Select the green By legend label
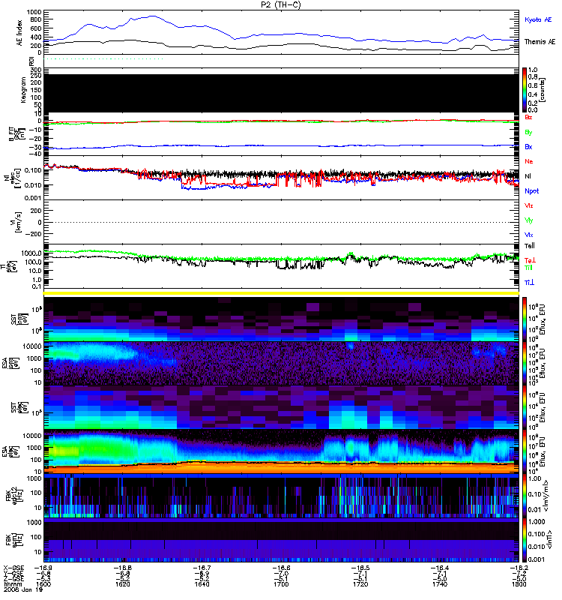Viewport: 562px width, 600px height. coord(528,133)
